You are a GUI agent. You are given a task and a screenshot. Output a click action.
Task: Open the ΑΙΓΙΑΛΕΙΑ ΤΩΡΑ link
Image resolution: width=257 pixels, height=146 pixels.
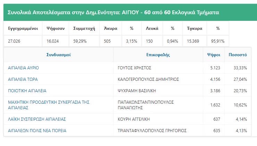23,79
